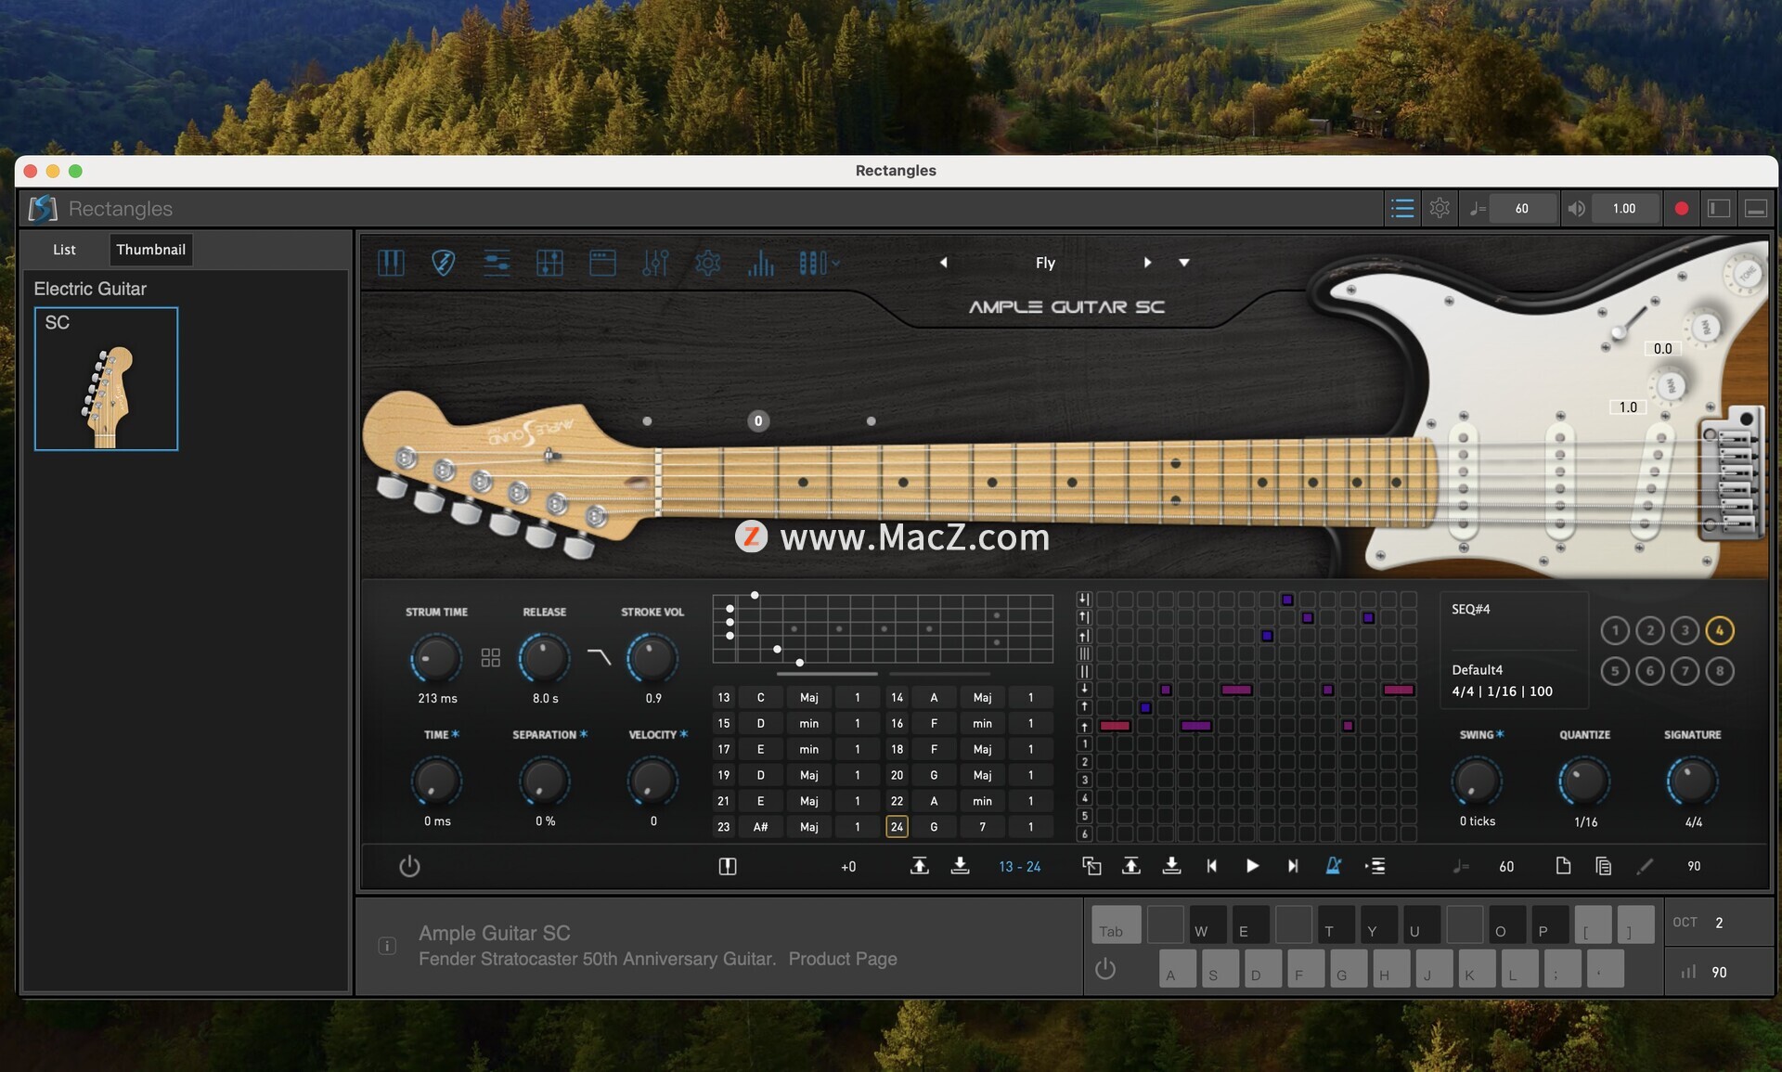This screenshot has width=1782, height=1072.
Task: Click the red record button
Action: [1681, 209]
